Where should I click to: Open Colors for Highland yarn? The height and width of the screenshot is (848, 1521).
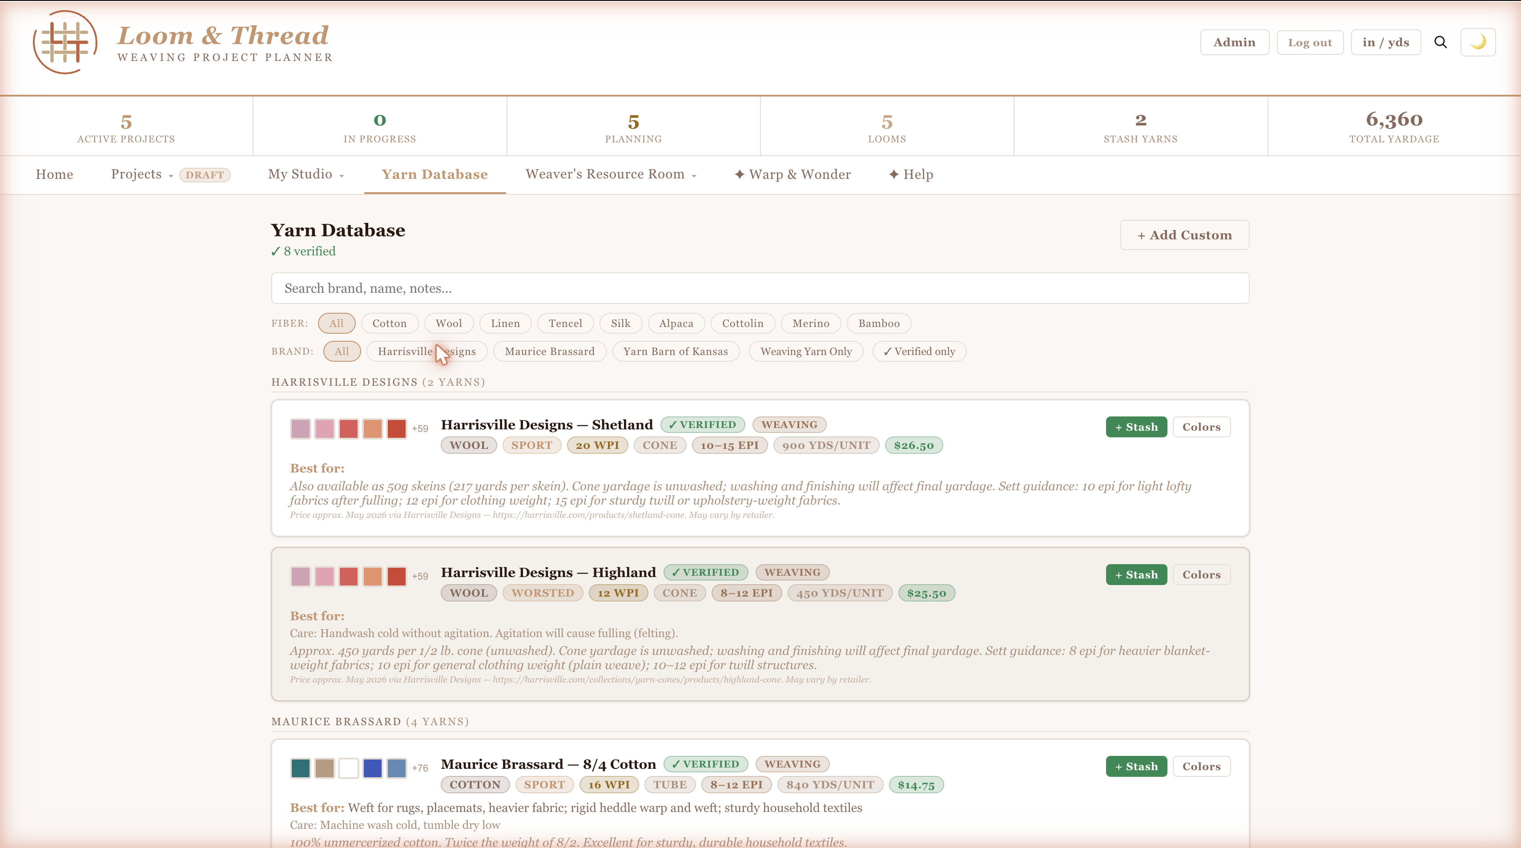[x=1201, y=574]
